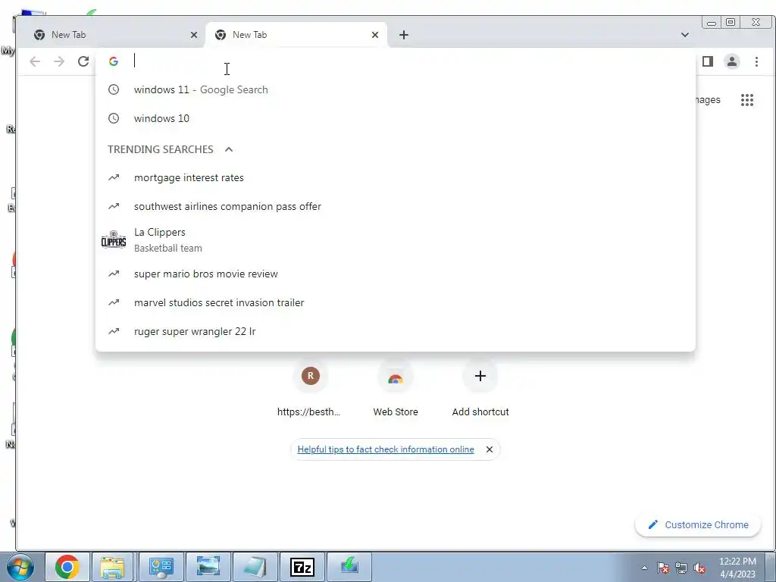Open Control Panel taskbar icon
The image size is (776, 582).
[161, 567]
